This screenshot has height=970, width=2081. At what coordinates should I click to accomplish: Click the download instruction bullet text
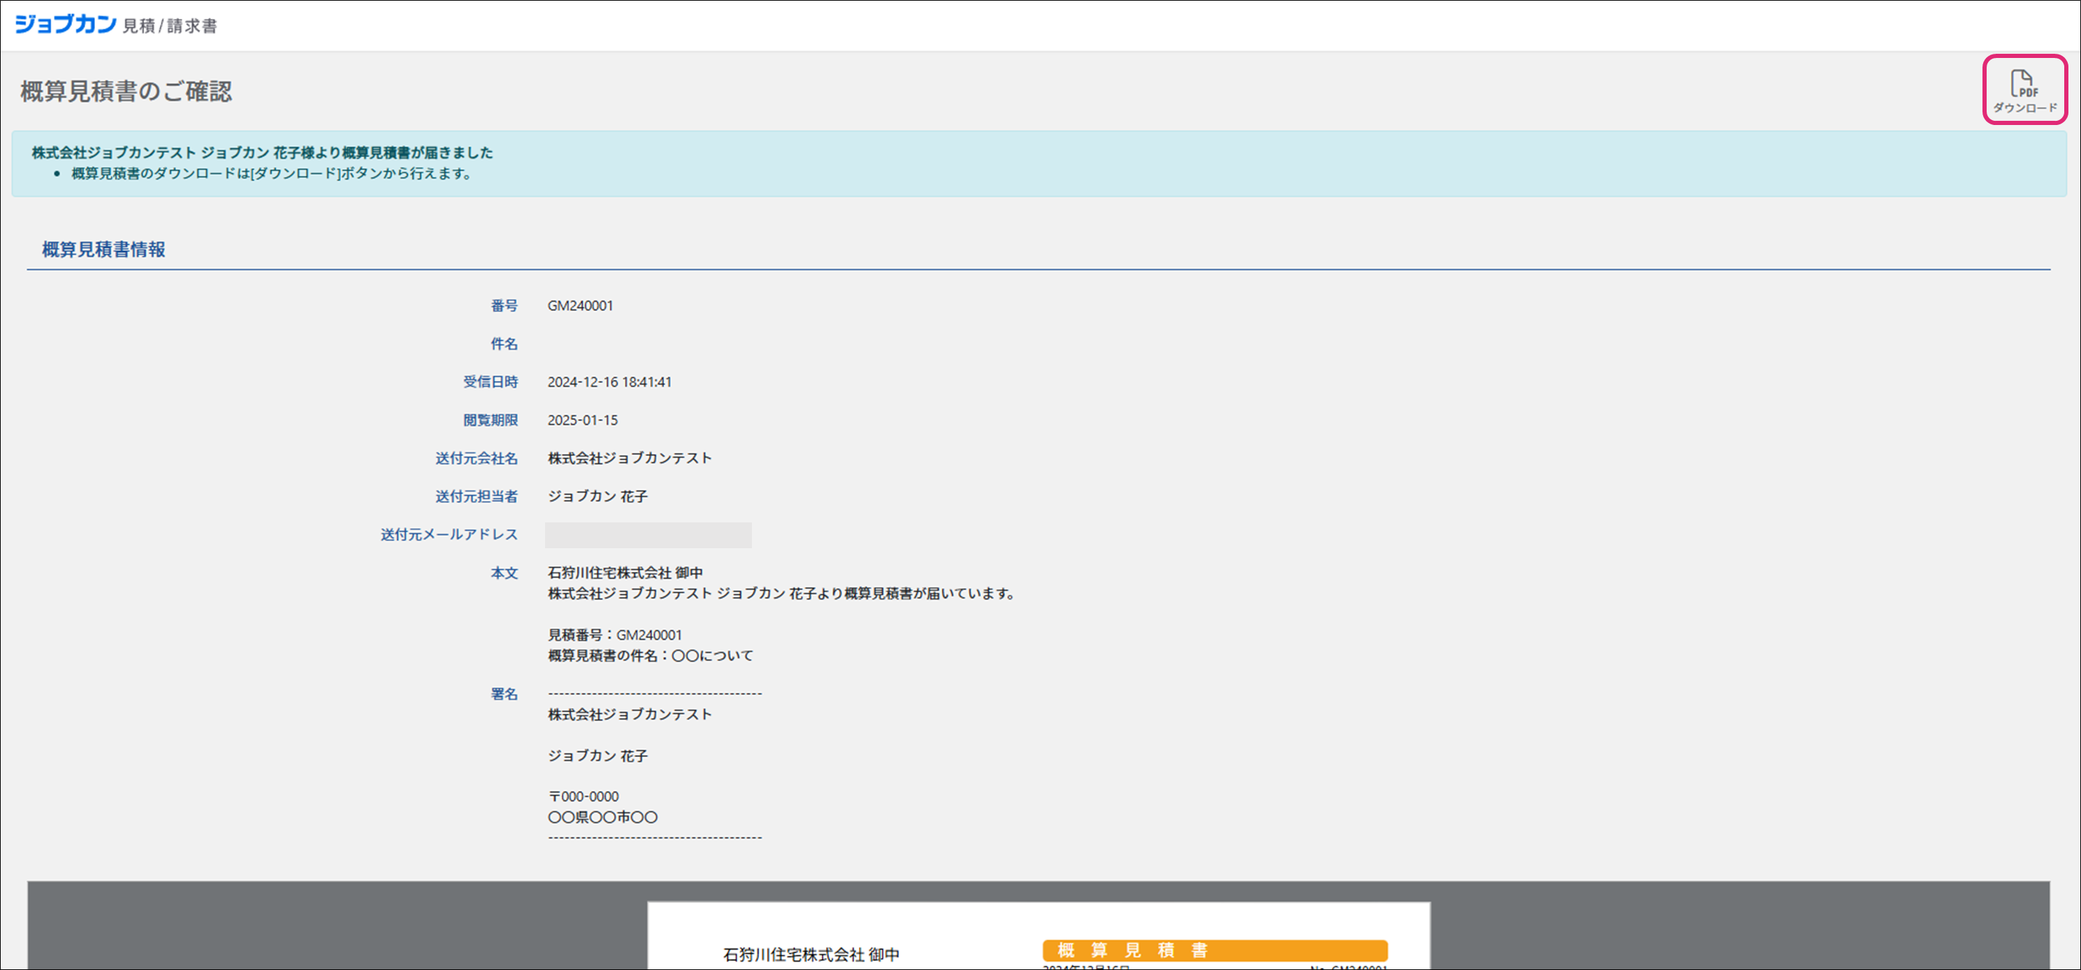click(x=271, y=174)
